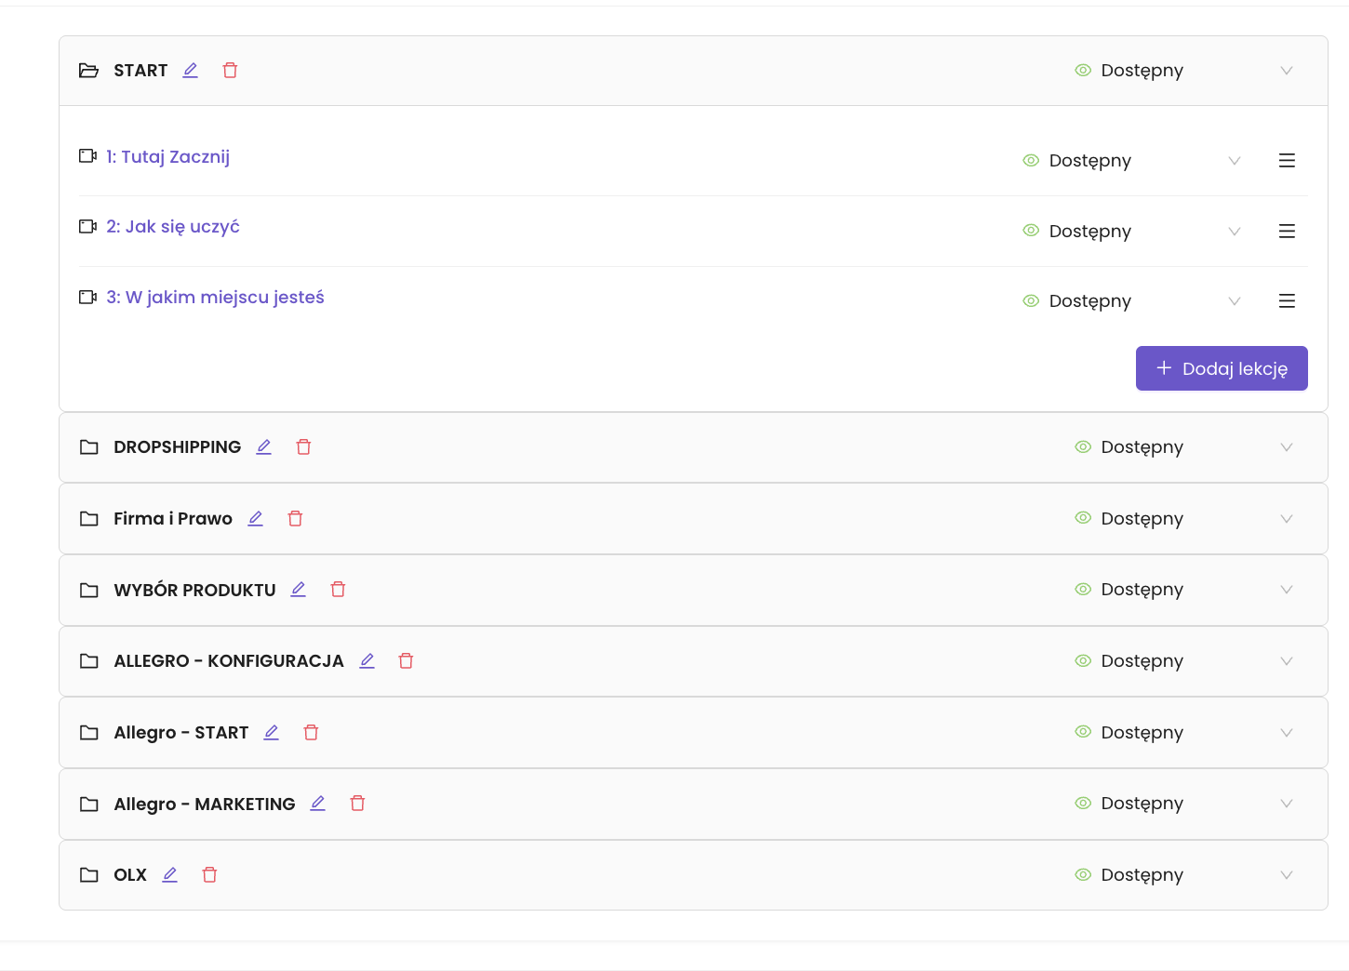Click pencil edit icon next to DROPSHIPPING

(x=264, y=447)
